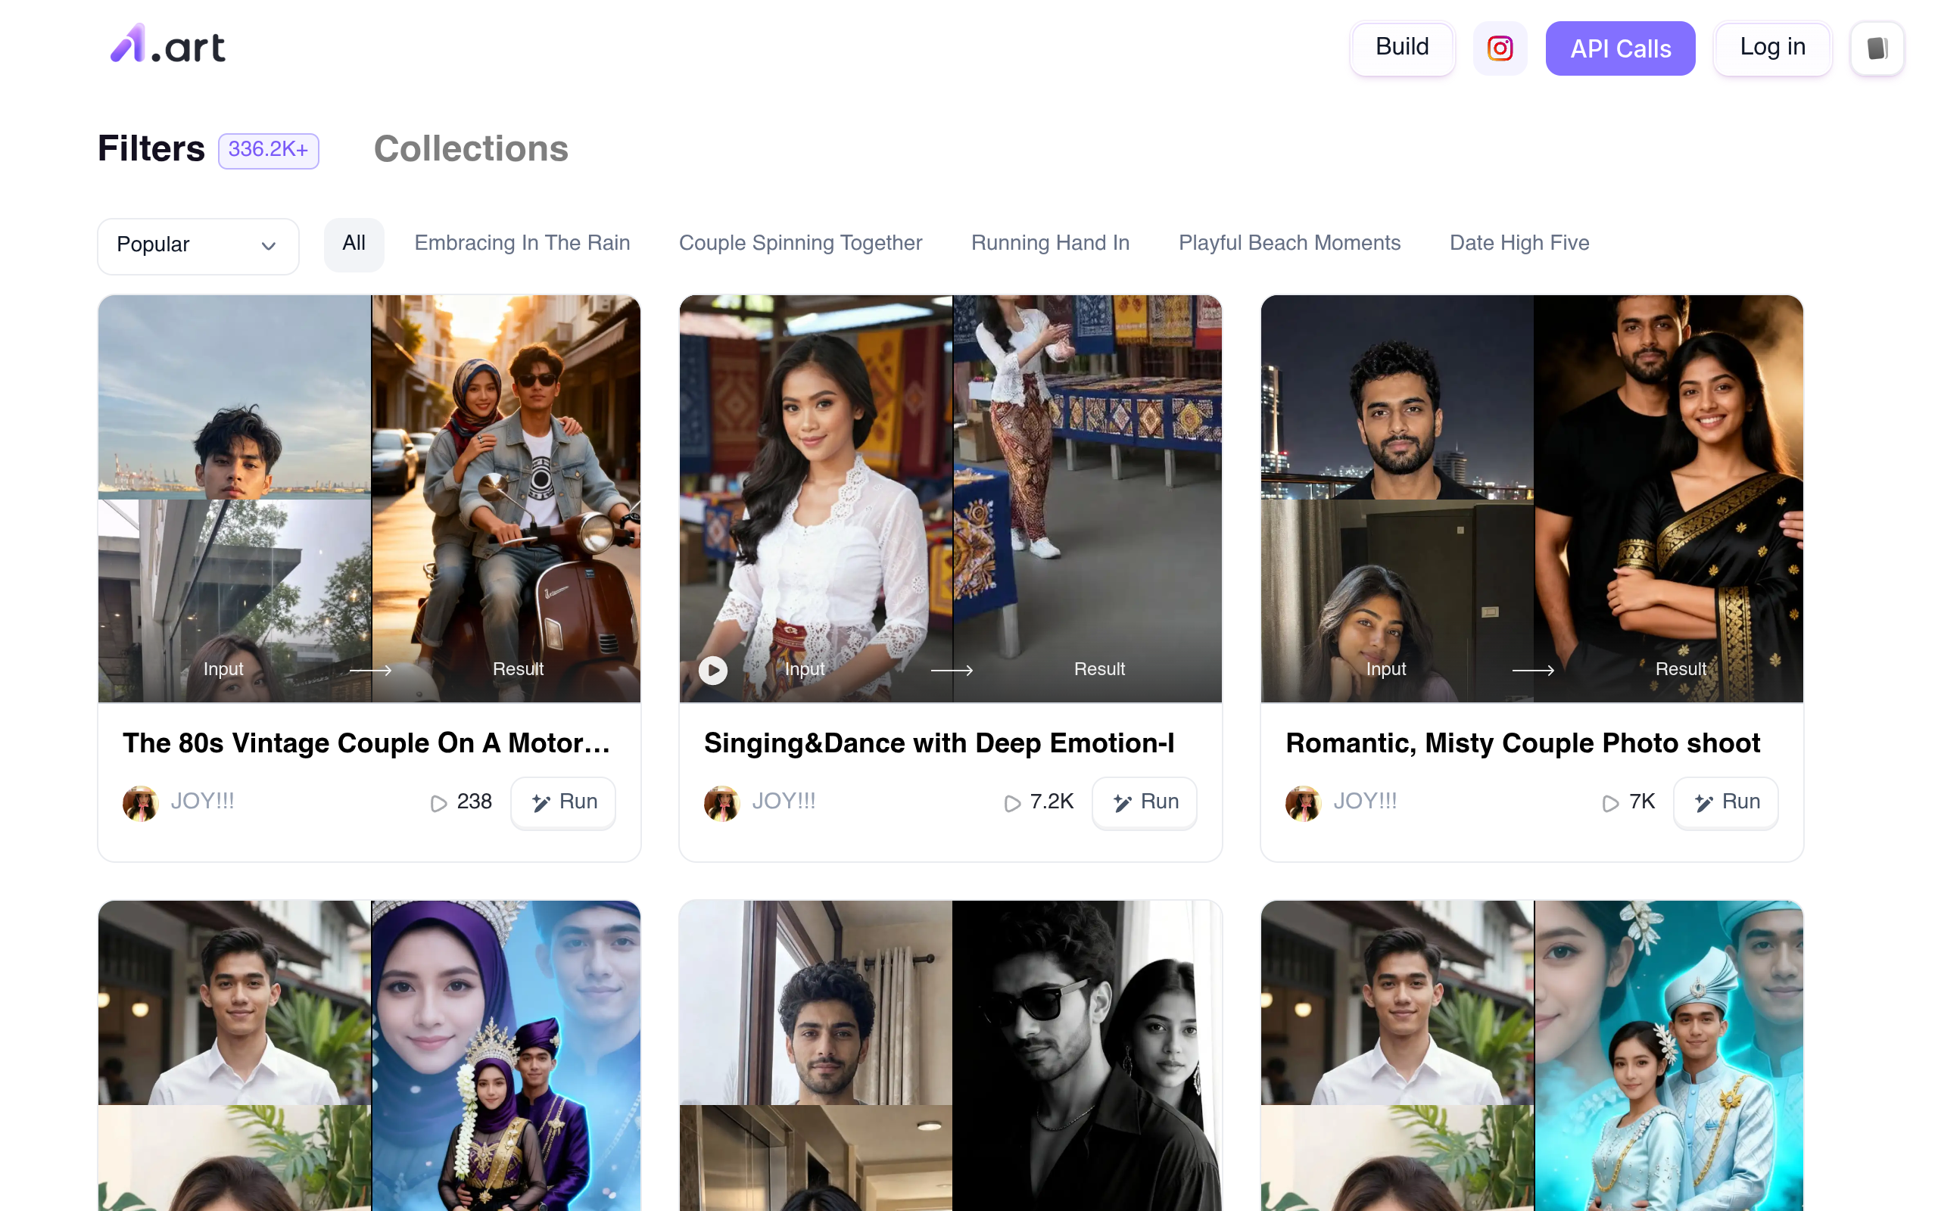Toggle the dark theme icon button
The width and height of the screenshot is (1938, 1211).
coord(1877,48)
